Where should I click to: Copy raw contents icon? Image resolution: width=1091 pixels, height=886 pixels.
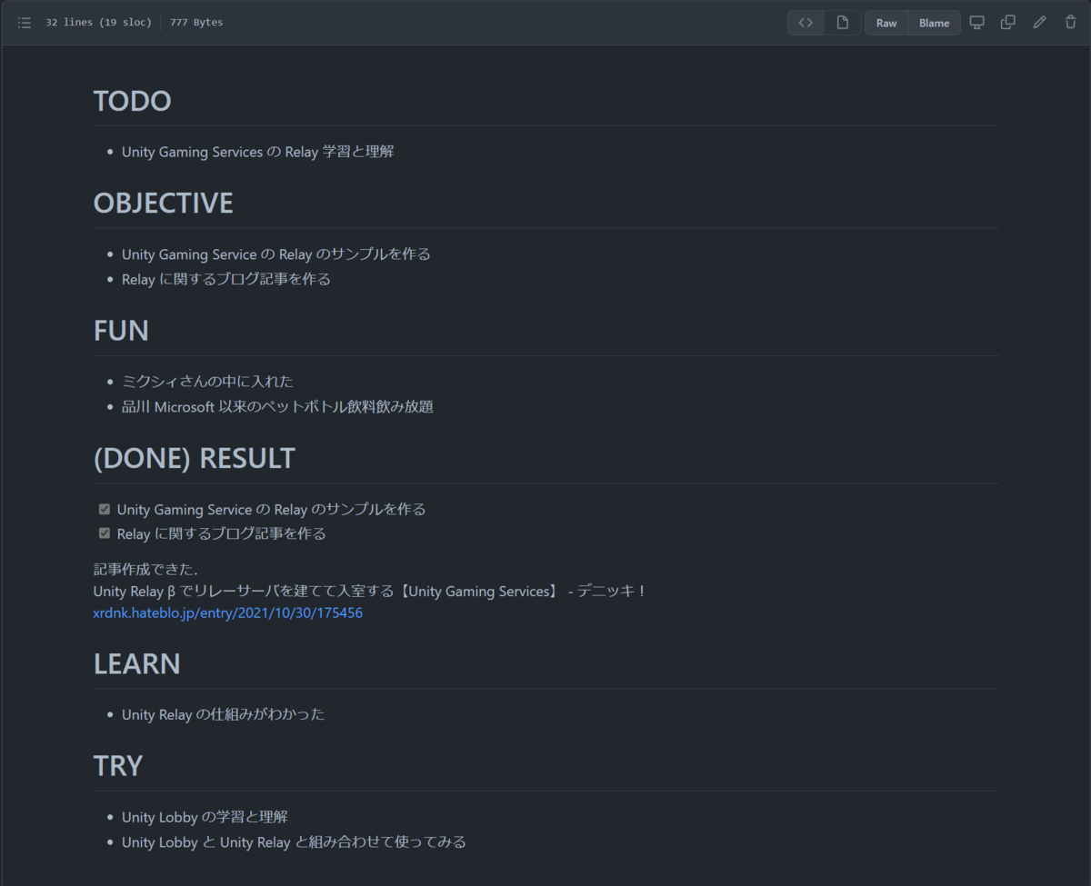pyautogui.click(x=1008, y=23)
